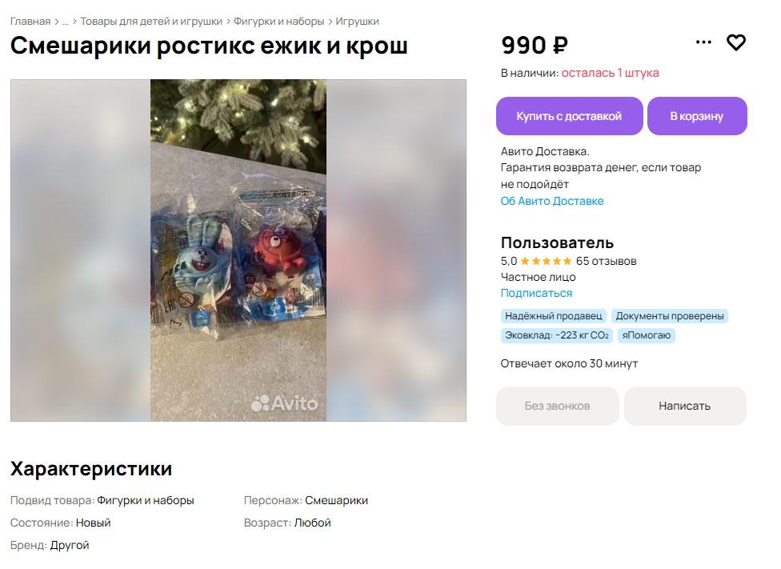
Task: Add item with В корзину button
Action: pos(696,116)
